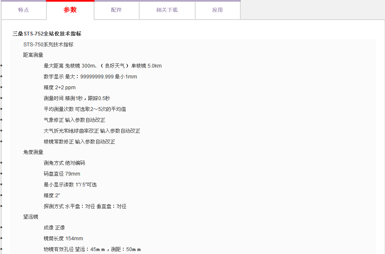The height and width of the screenshot is (254, 385).
Task: Click the 数字显示 最大 99999999.999 line
Action: 90,77
